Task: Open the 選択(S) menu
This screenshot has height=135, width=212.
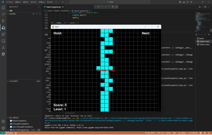Action: (26, 2)
